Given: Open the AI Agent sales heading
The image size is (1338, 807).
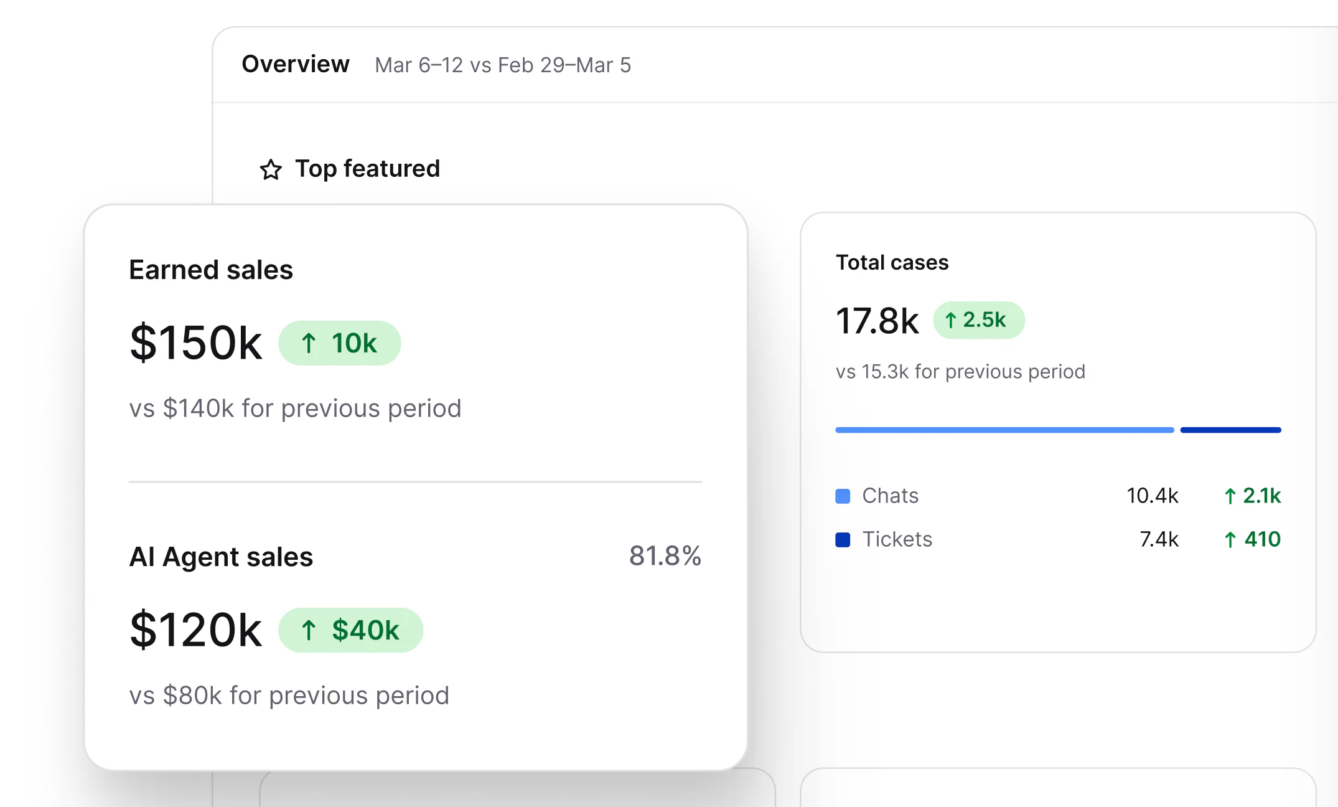Looking at the screenshot, I should [x=221, y=557].
